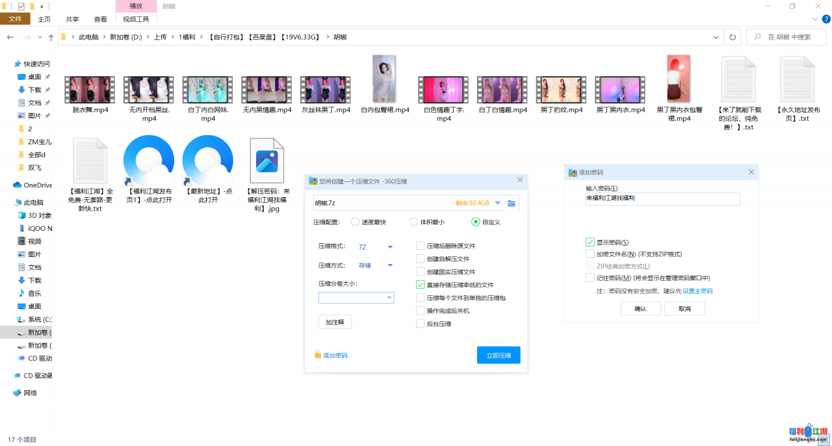Select OneDrive in the left sidebar
The width and height of the screenshot is (832, 446).
37,185
